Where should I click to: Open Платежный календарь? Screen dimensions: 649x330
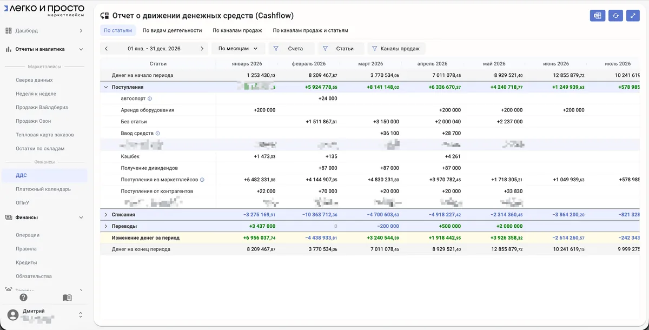[x=43, y=189]
